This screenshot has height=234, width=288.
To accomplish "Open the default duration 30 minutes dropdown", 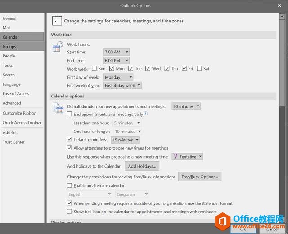I will 186,106.
